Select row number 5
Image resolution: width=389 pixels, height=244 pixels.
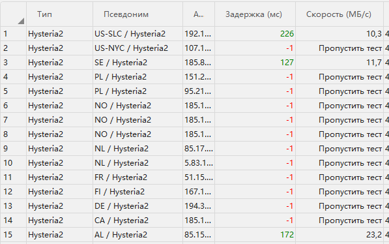(x=5, y=91)
